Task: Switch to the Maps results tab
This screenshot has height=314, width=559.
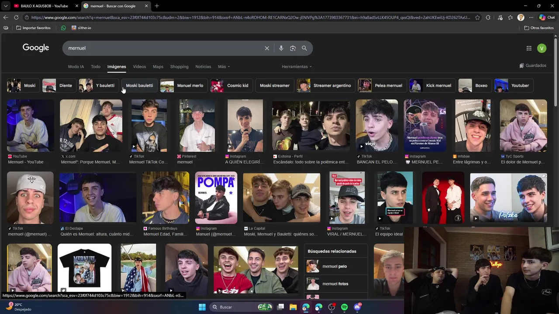Action: click(x=158, y=67)
